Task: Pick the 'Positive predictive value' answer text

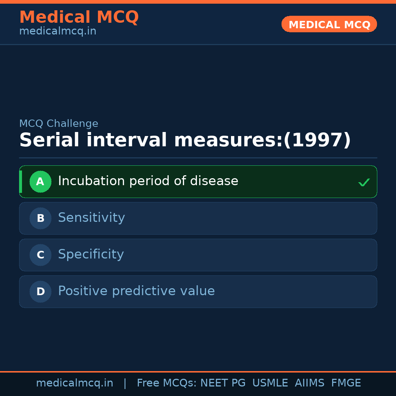Action: [x=136, y=291]
